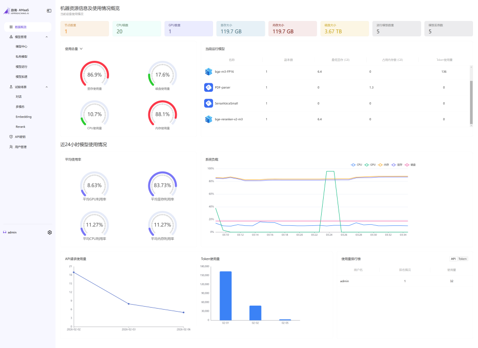Screen dimensions: 478x348
Task: Switch the usage ranking to the Token tab
Action: tap(463, 259)
